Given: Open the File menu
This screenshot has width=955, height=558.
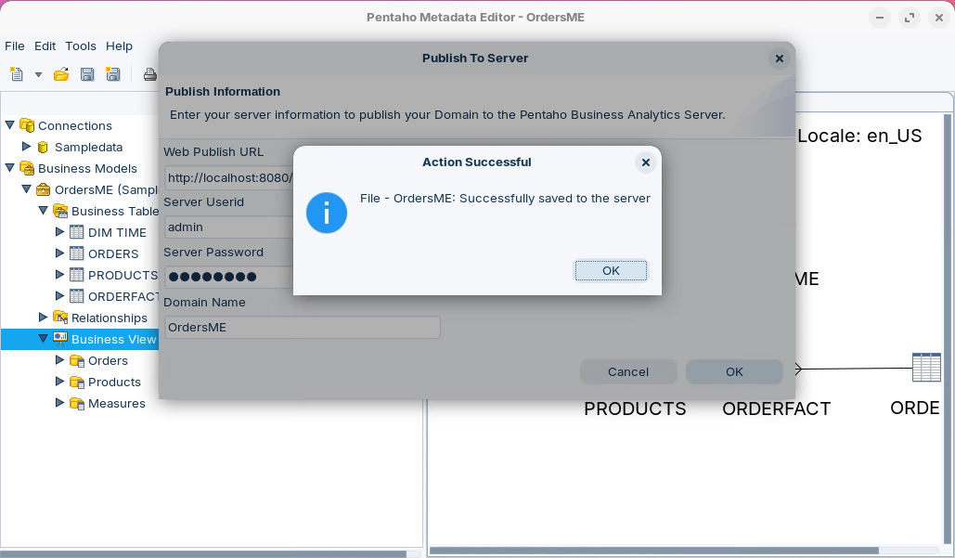Looking at the screenshot, I should (15, 45).
